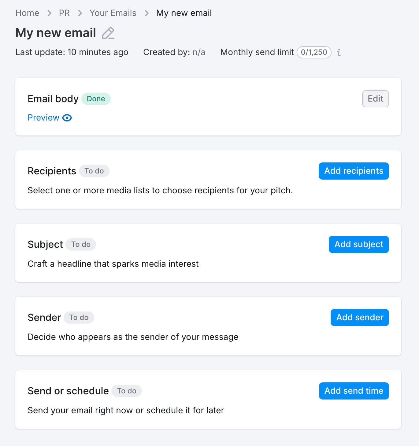
Task: Click the Add subject button
Action: click(358, 244)
